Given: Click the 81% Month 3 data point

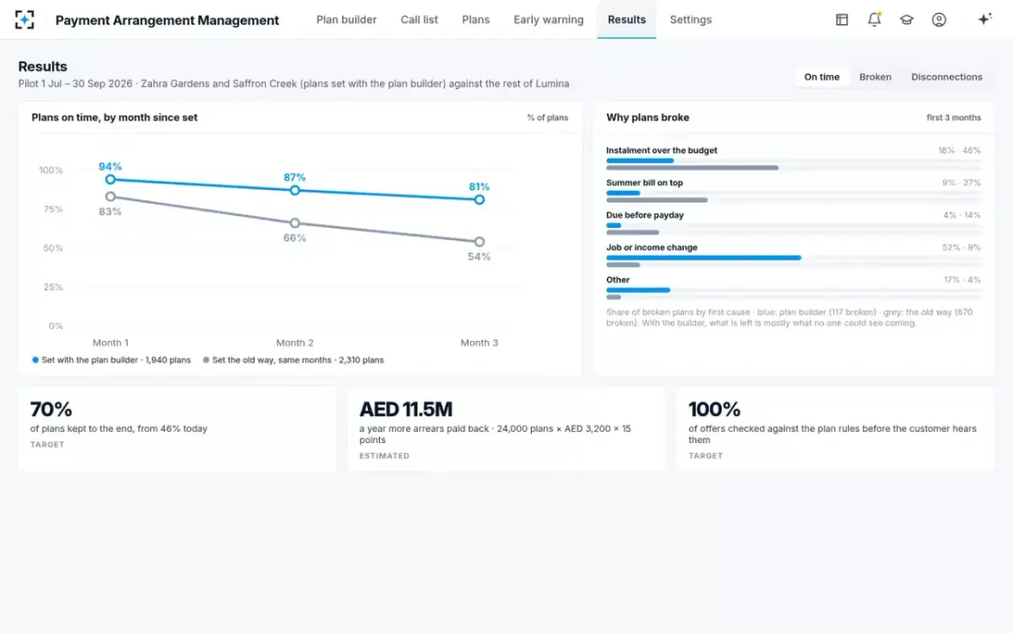Looking at the screenshot, I should click(x=479, y=199).
